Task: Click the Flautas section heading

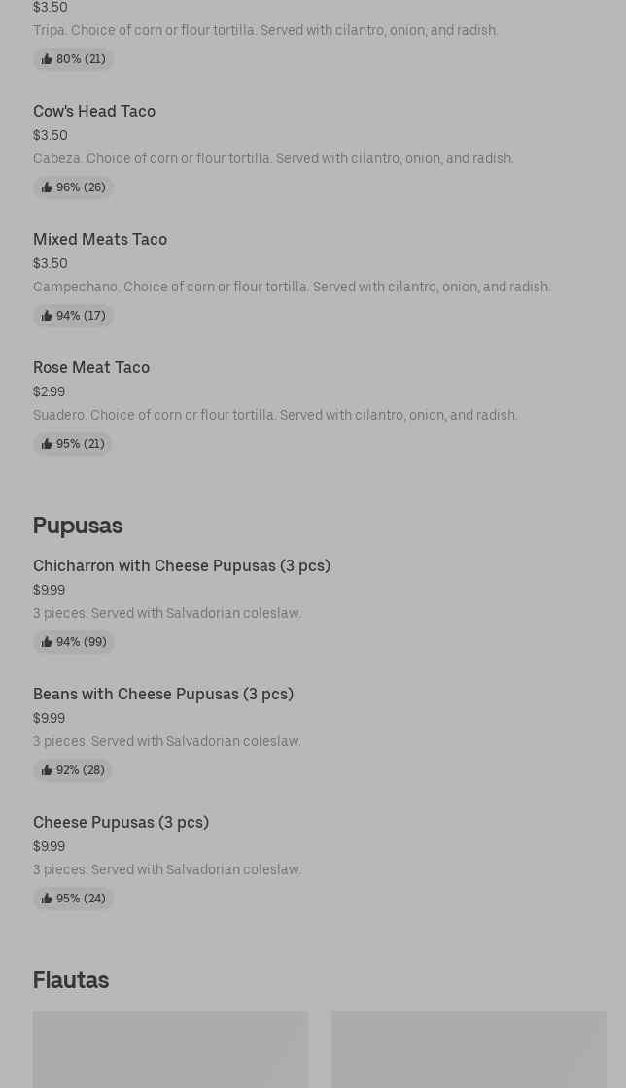Action: tap(71, 979)
